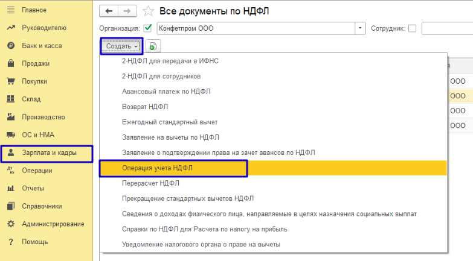Open the hamburger menu icon next to Главное

[11, 10]
